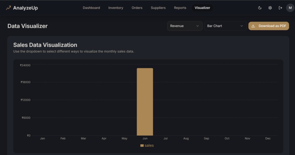This screenshot has height=155, width=295.
Task: Click the Jan month label
Action: [x=42, y=139]
